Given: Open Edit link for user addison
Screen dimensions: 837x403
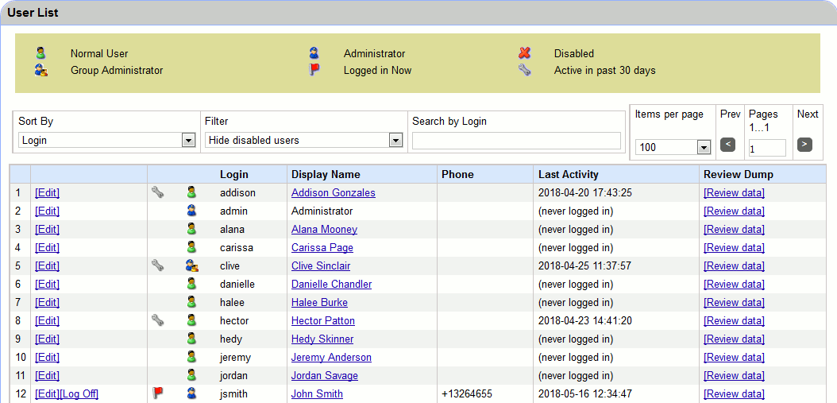Looking at the screenshot, I should click(x=47, y=192).
